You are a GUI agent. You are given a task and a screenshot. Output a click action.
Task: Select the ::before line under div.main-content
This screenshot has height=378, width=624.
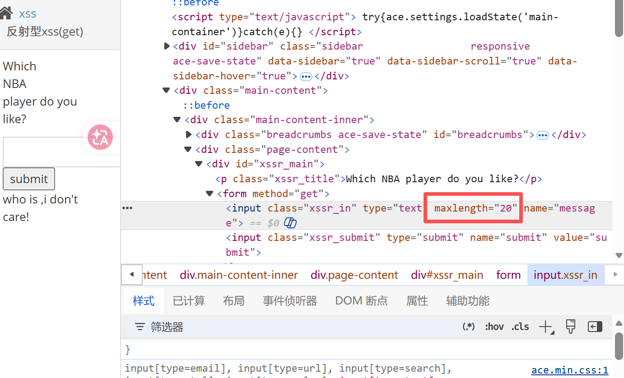click(206, 105)
